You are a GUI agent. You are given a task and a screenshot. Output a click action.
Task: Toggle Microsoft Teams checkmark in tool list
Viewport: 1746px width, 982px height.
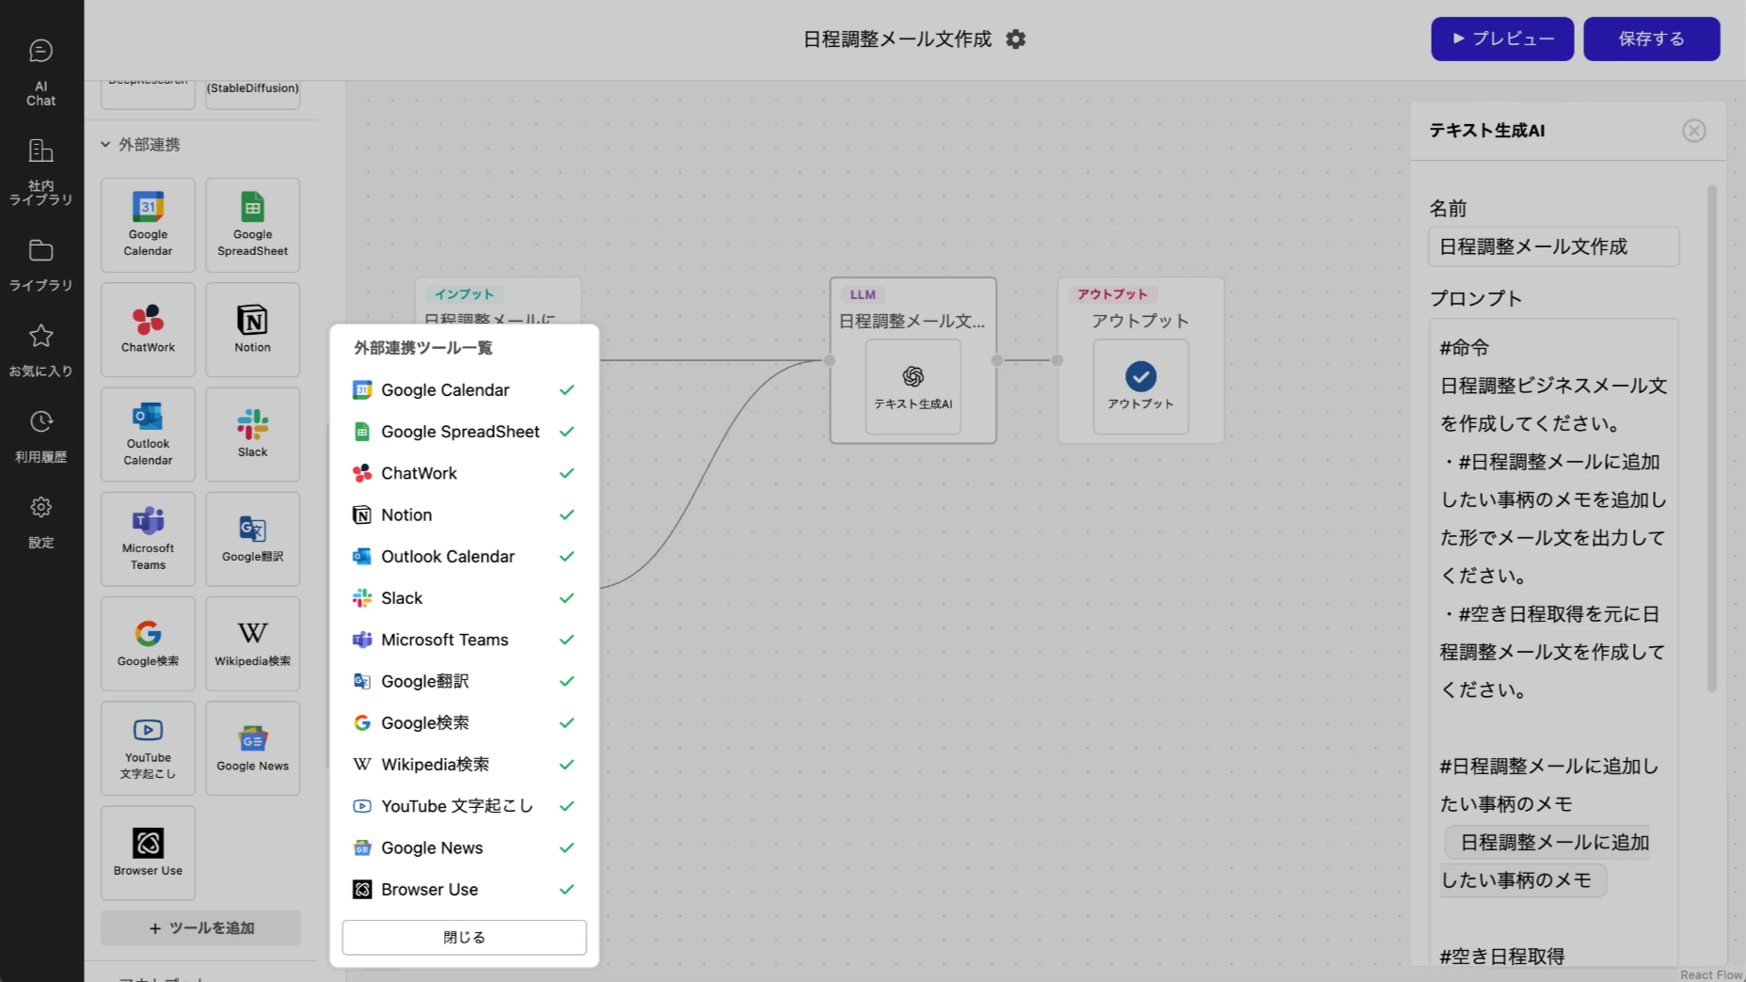click(x=566, y=640)
